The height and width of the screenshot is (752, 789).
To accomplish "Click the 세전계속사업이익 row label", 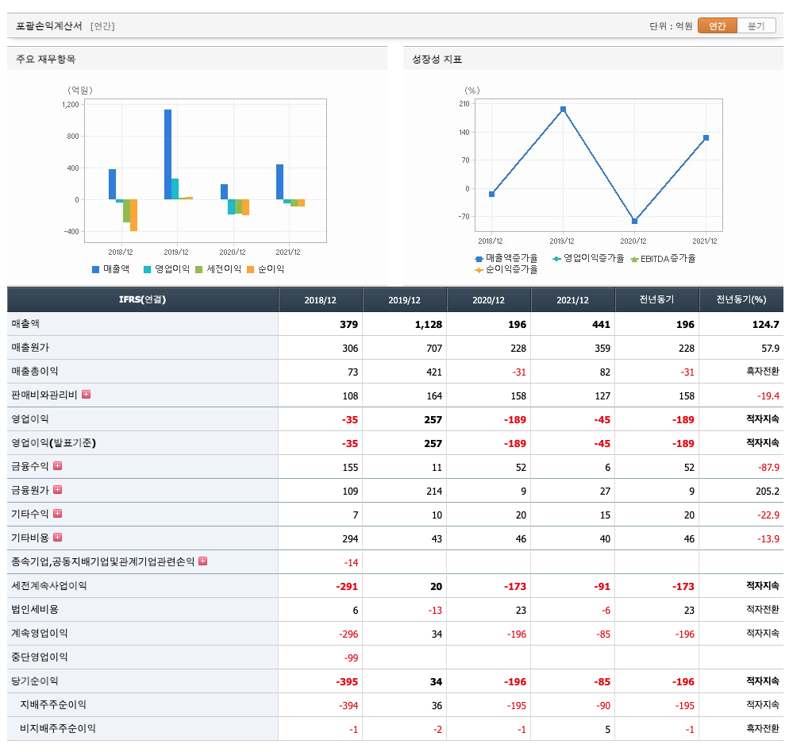I will (x=48, y=585).
